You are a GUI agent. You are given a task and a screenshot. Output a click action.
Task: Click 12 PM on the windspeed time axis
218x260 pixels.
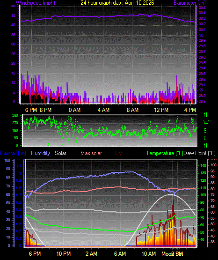point(161,110)
